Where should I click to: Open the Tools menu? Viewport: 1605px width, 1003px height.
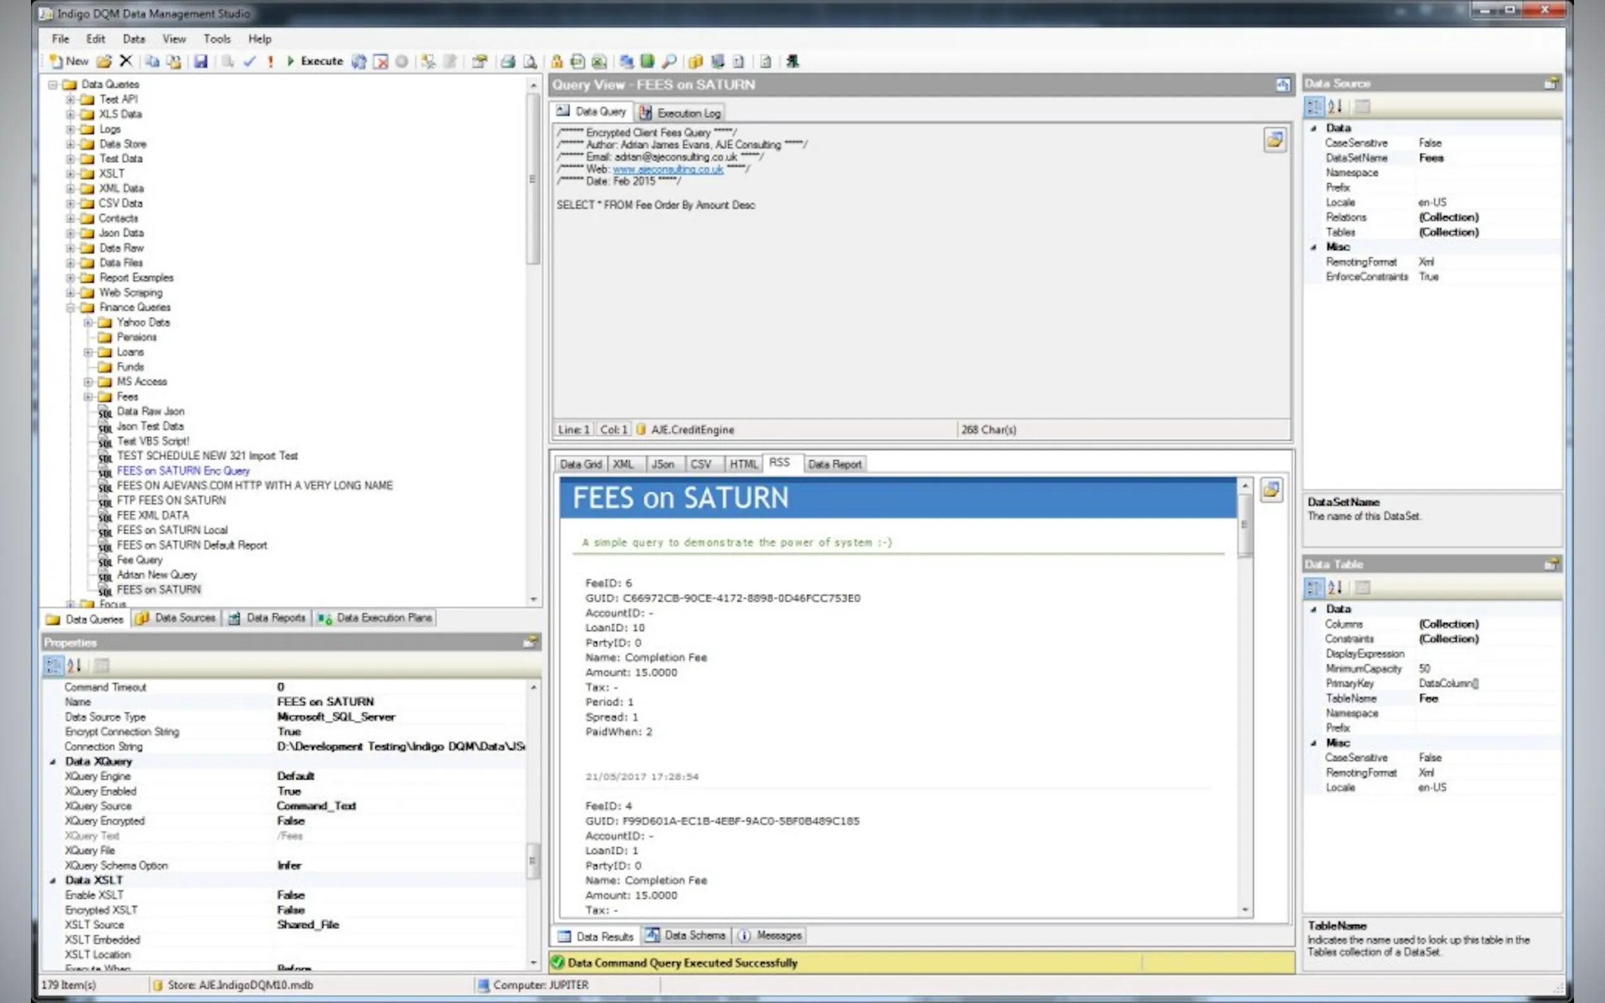tap(216, 39)
